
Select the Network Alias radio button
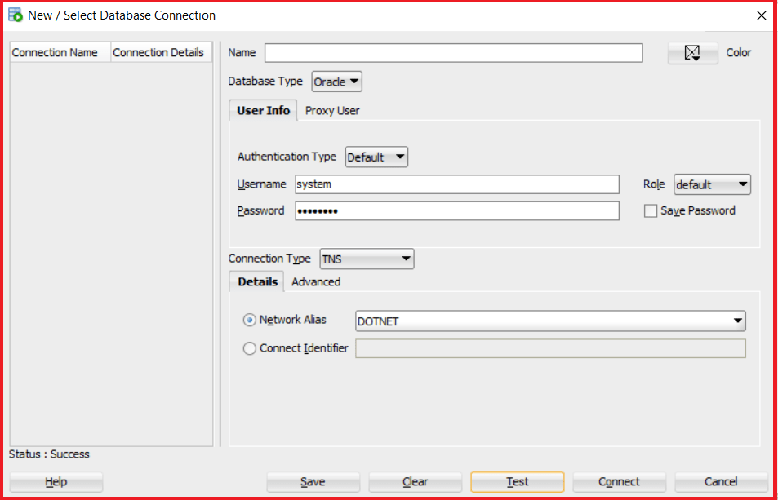click(x=249, y=320)
